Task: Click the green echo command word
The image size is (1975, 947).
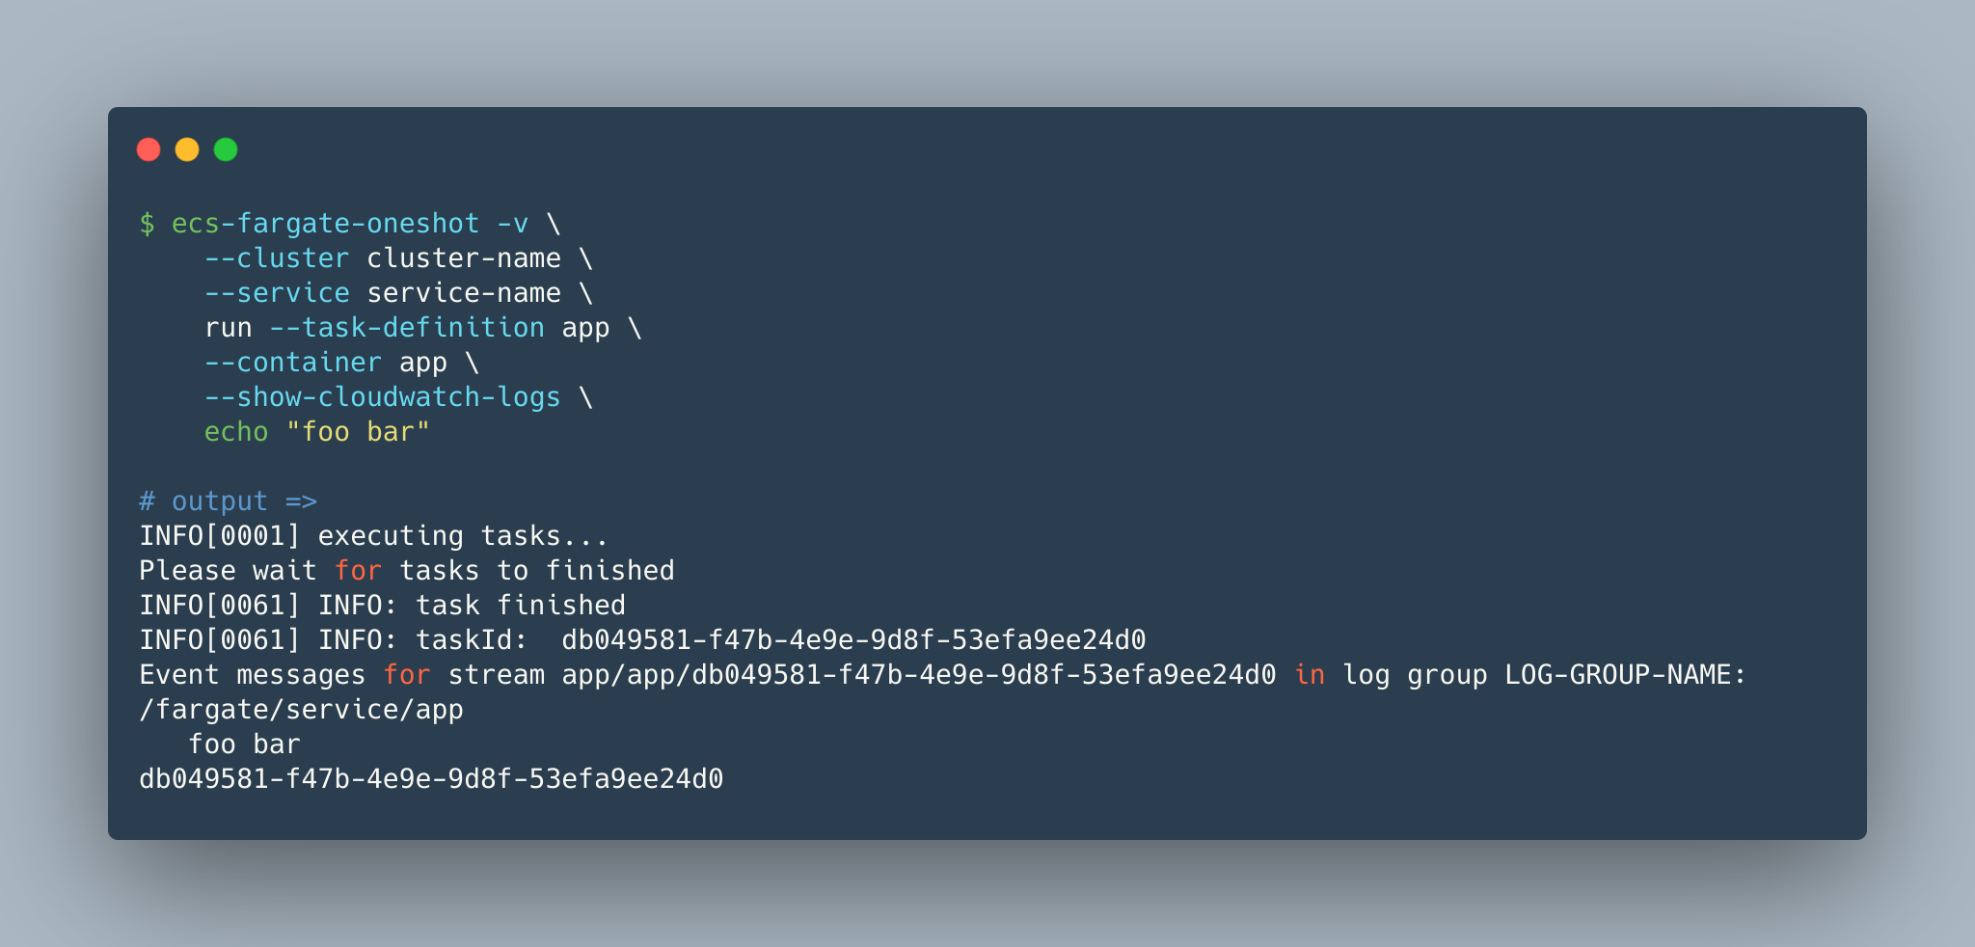Action: pos(236,432)
